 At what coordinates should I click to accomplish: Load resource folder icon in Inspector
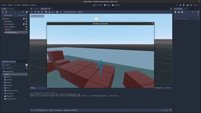coord(179,12)
